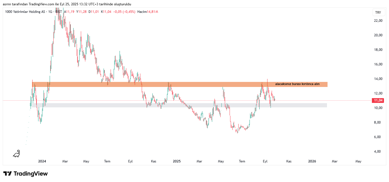Image resolution: width=389 pixels, height=182 pixels.
Task: Click the header text mentioning TradingView.com
Action: 67,4
